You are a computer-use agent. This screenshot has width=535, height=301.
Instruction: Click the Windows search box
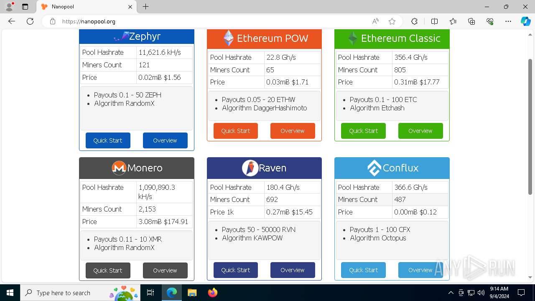point(79,293)
